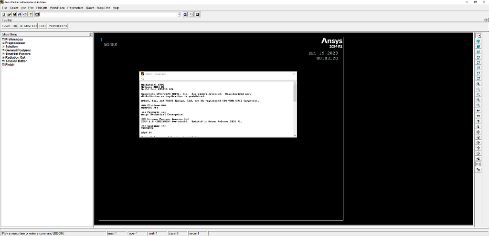The image size is (489, 236).
Task: Click the QUIT toolbar button
Action: click(43, 26)
